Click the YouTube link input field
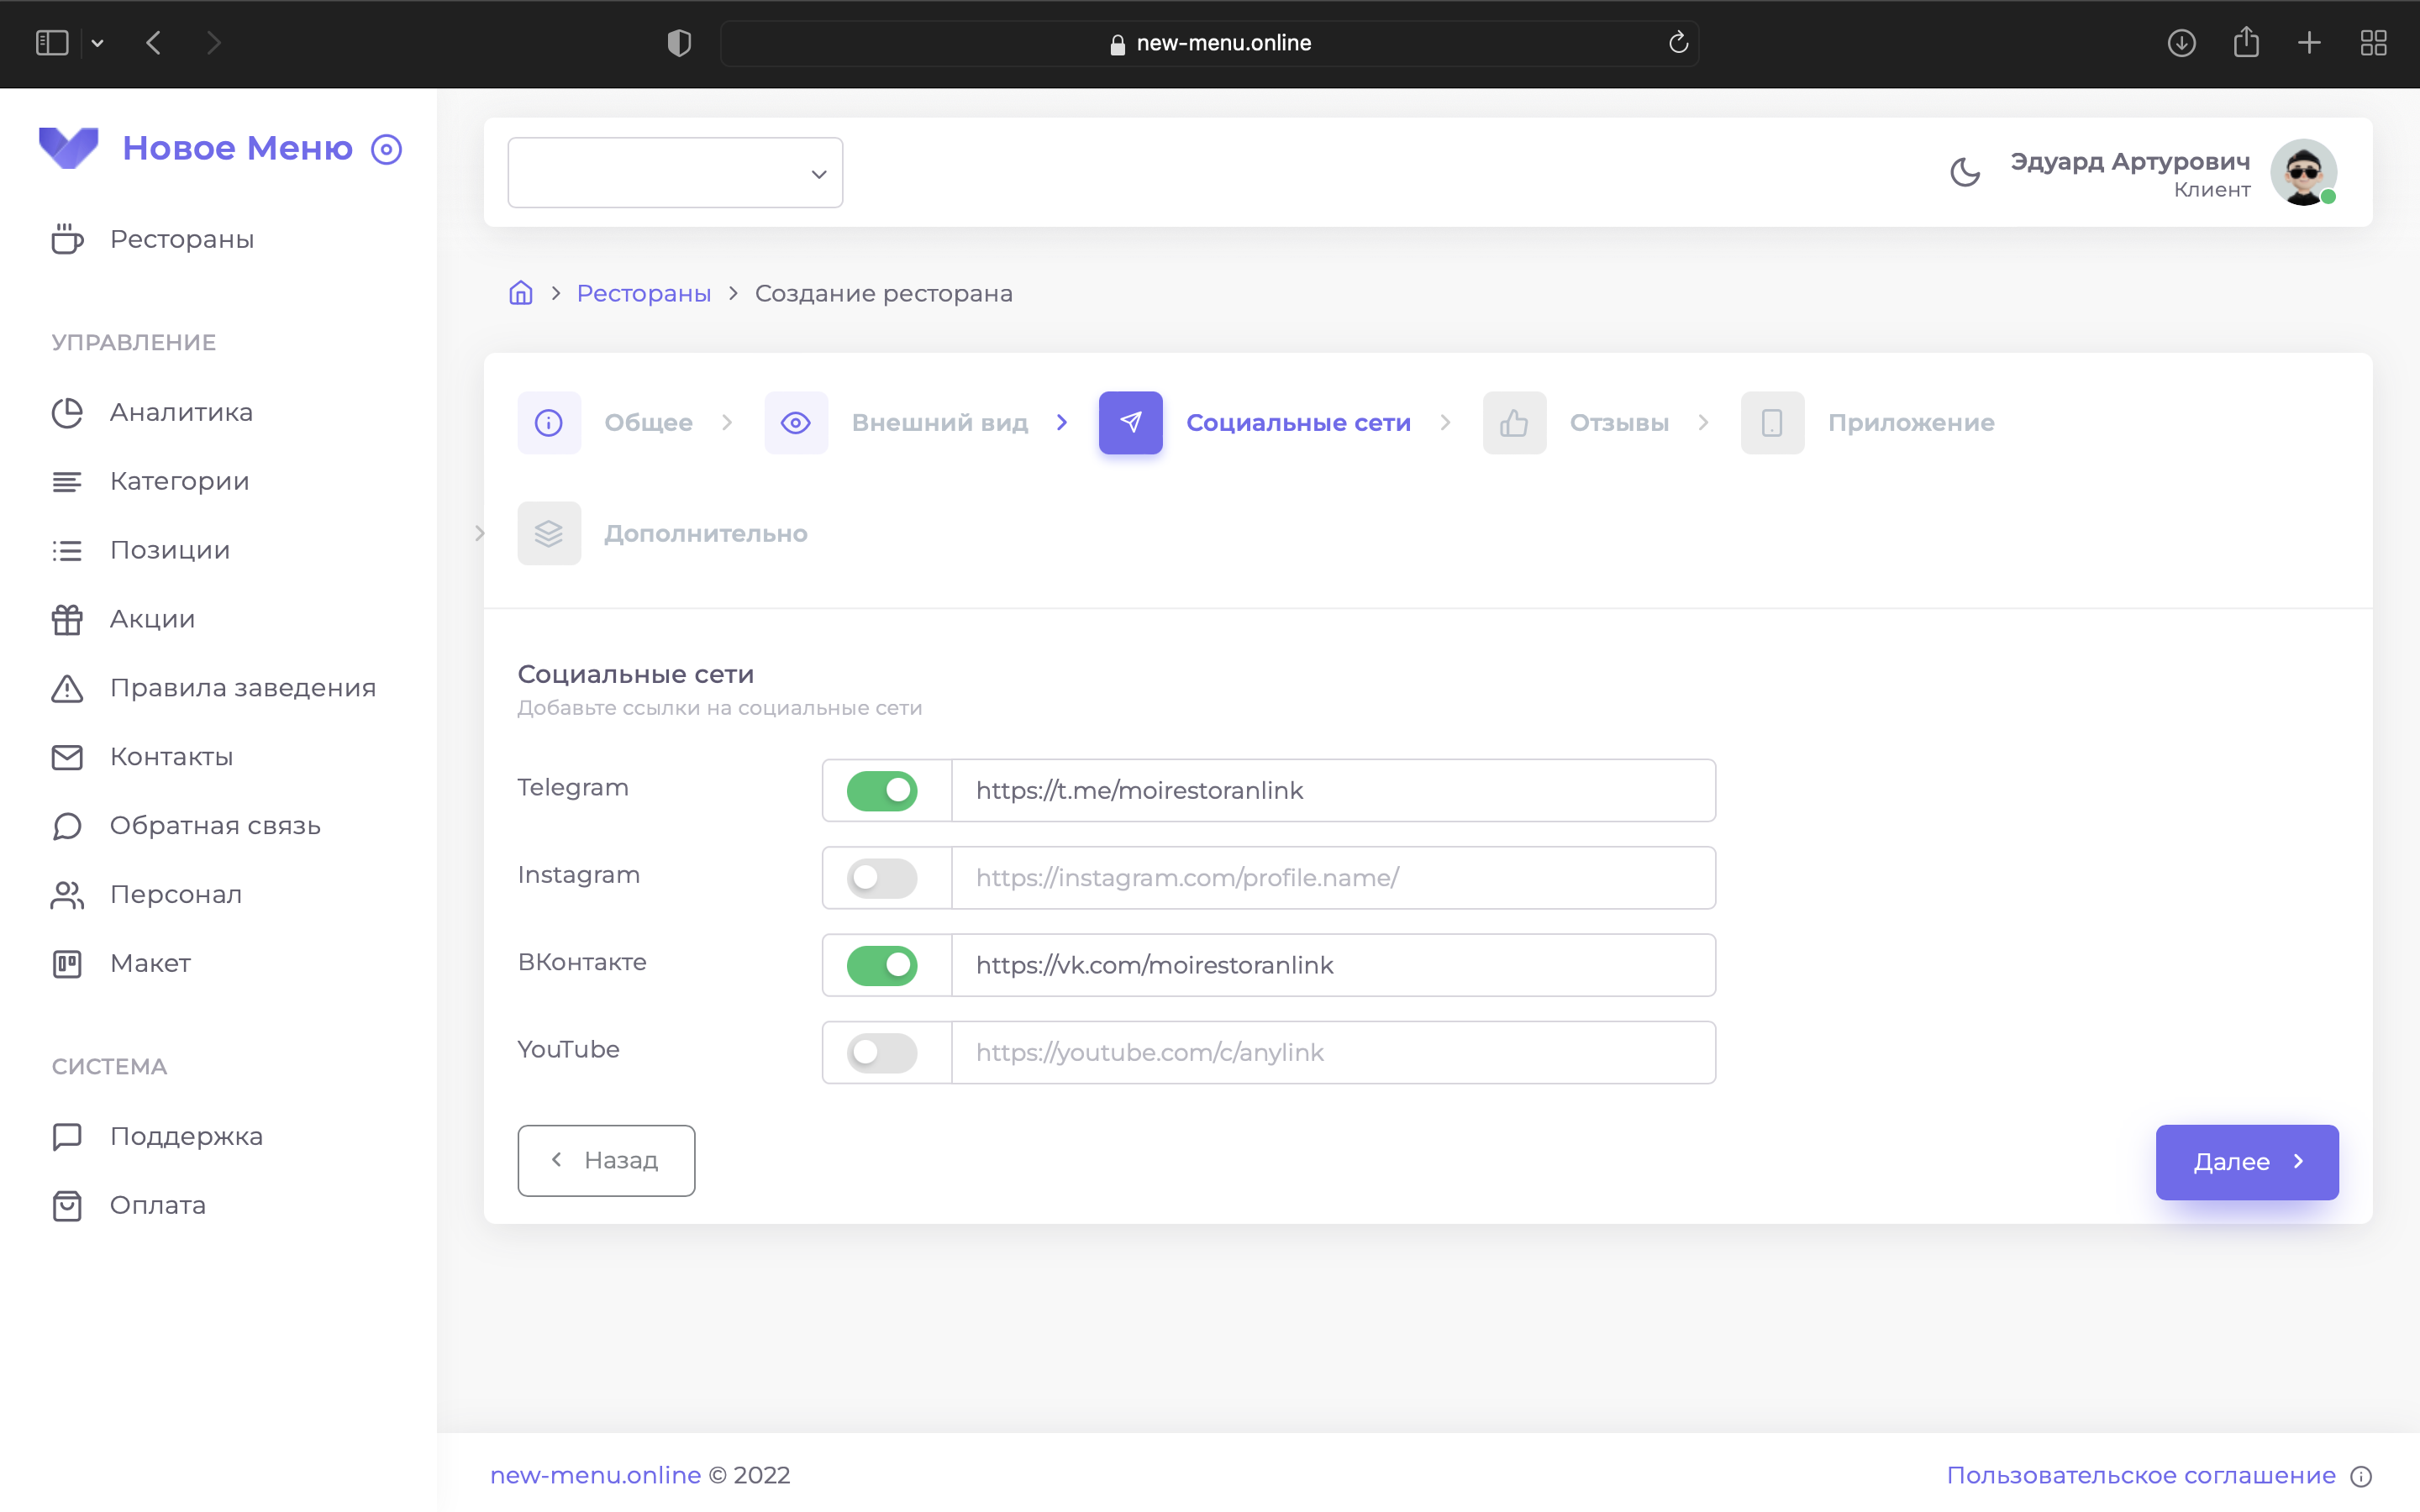The image size is (2420, 1512). pos(1334,1053)
